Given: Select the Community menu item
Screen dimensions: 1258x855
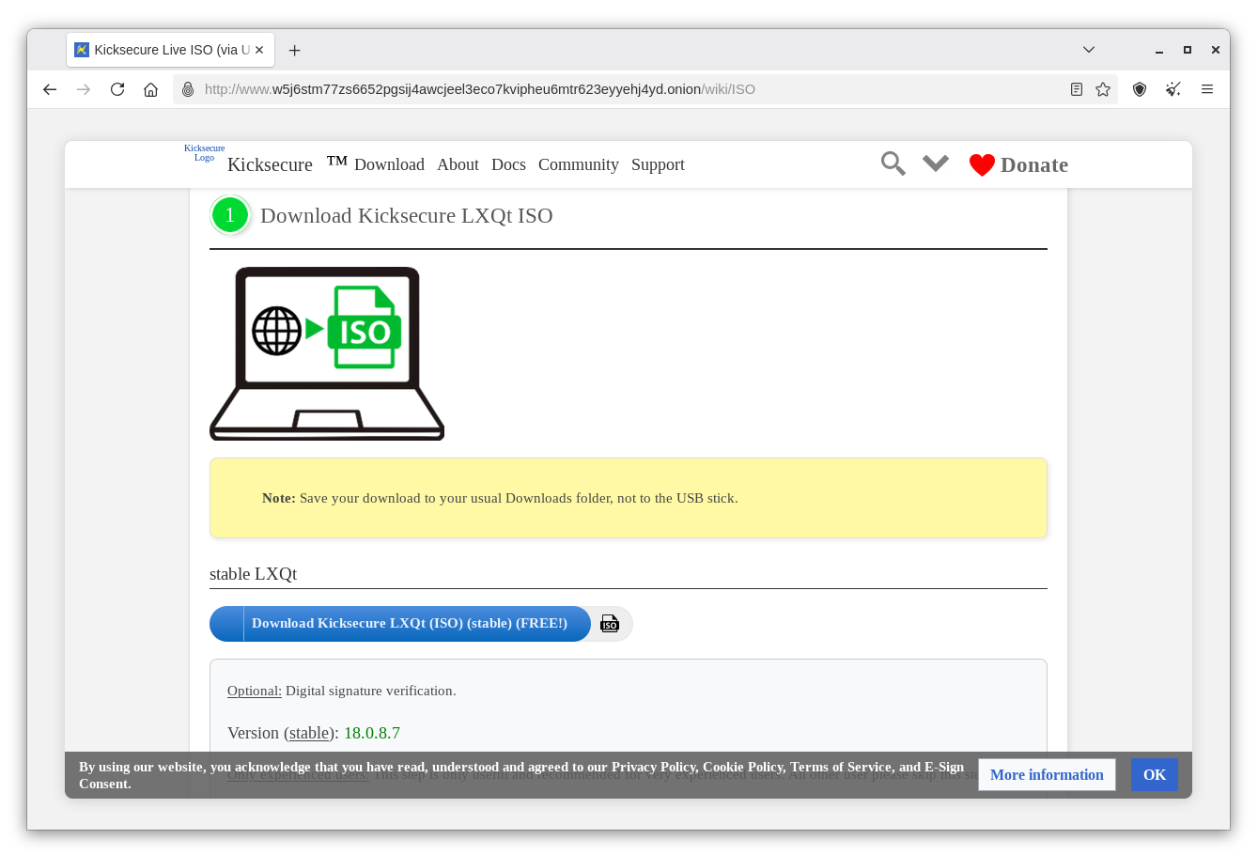Looking at the screenshot, I should coord(578,164).
